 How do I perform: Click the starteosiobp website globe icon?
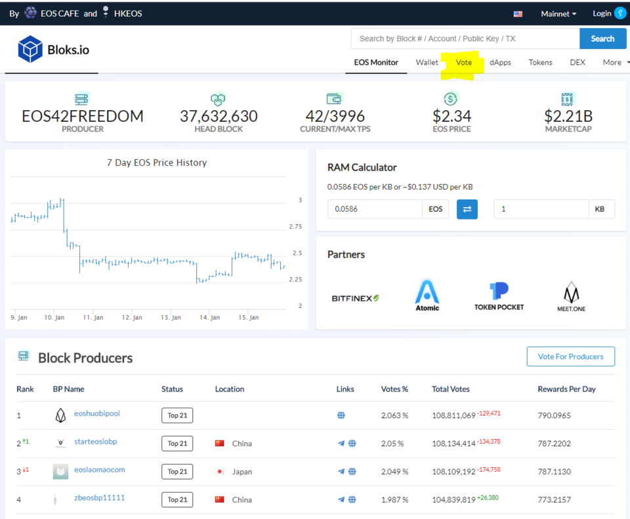pyautogui.click(x=352, y=444)
